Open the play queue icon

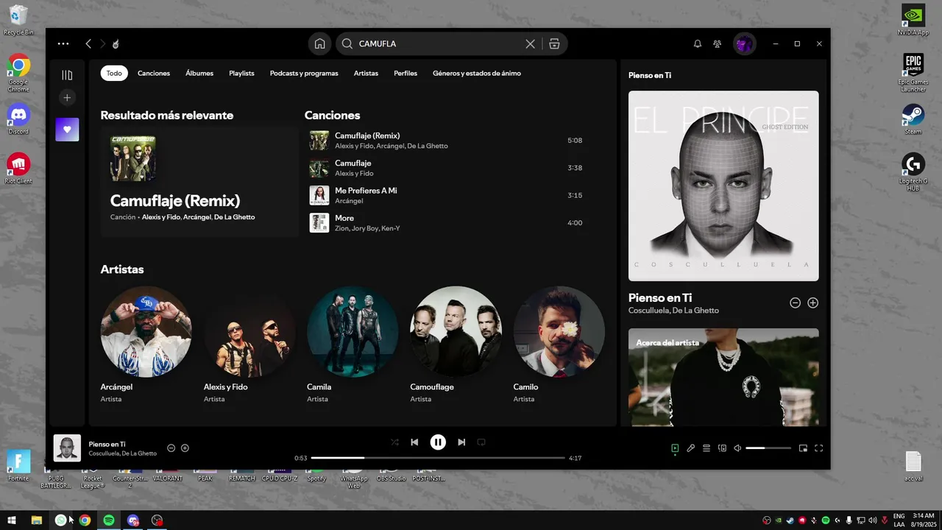tap(706, 448)
